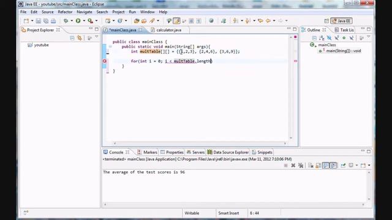Toggle Hide Fields in Outline
Image resolution: width=392 pixels, height=220 pixels.
(330, 38)
